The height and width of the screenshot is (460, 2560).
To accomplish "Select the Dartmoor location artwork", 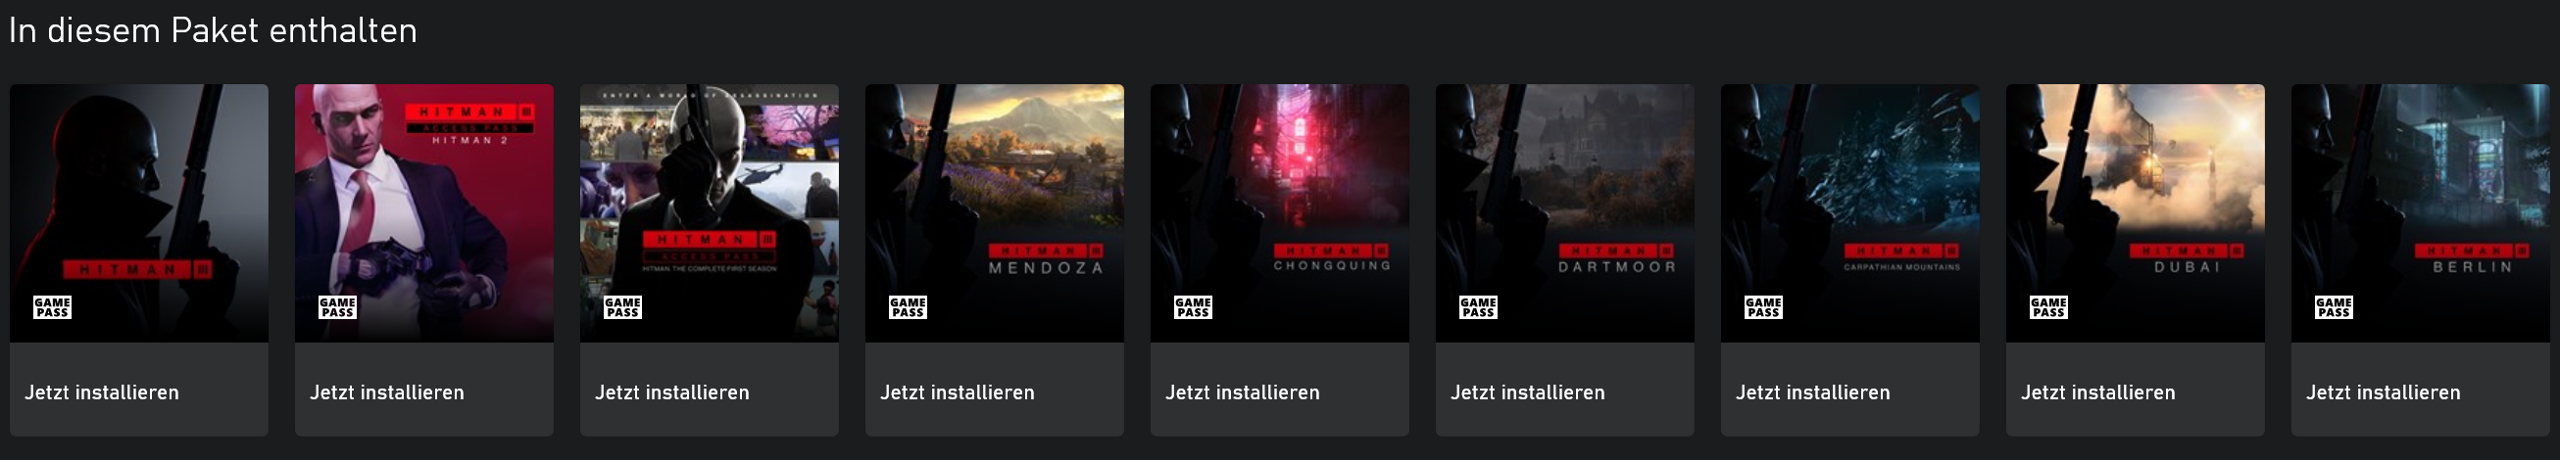I will tap(1565, 213).
